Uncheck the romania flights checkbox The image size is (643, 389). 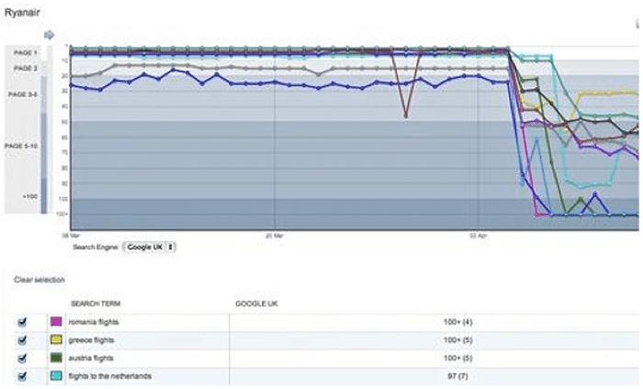pyautogui.click(x=22, y=322)
